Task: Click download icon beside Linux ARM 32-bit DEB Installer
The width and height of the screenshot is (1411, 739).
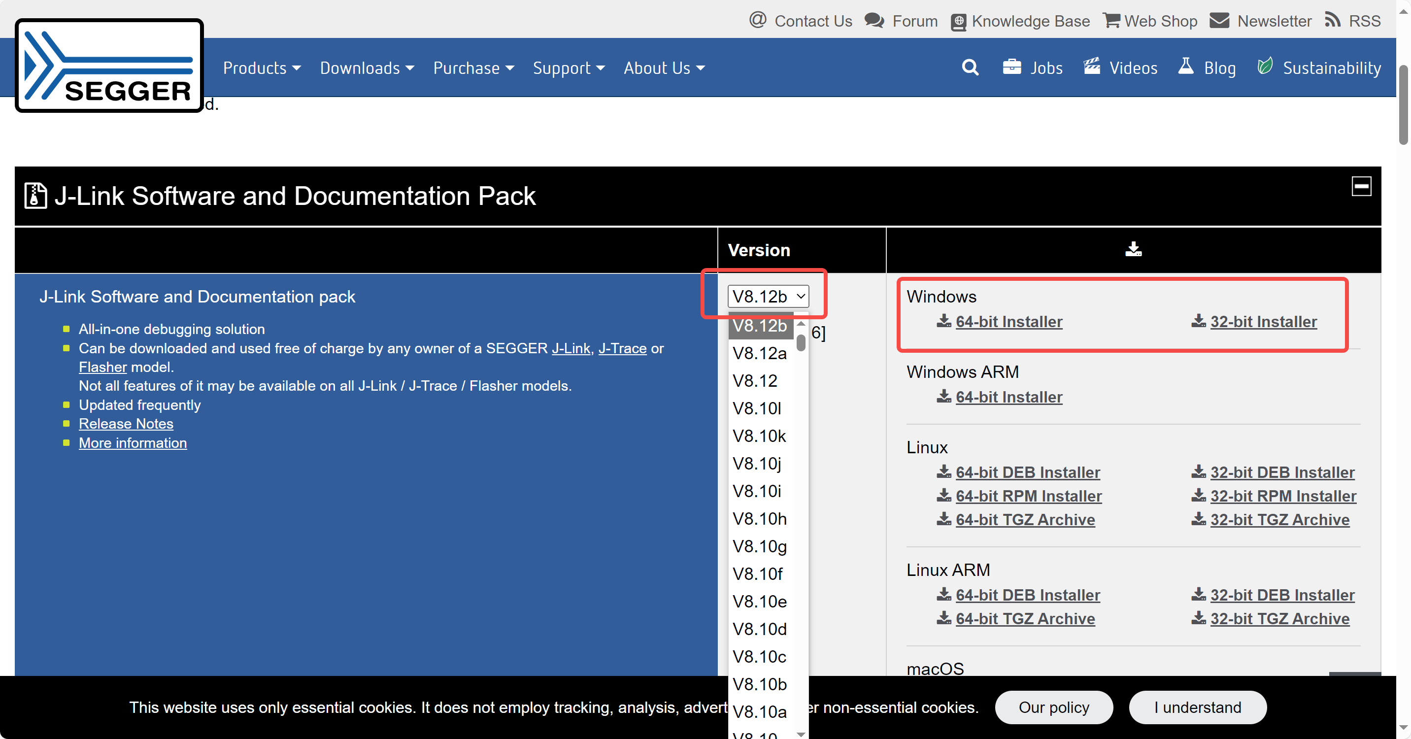Action: [1199, 594]
